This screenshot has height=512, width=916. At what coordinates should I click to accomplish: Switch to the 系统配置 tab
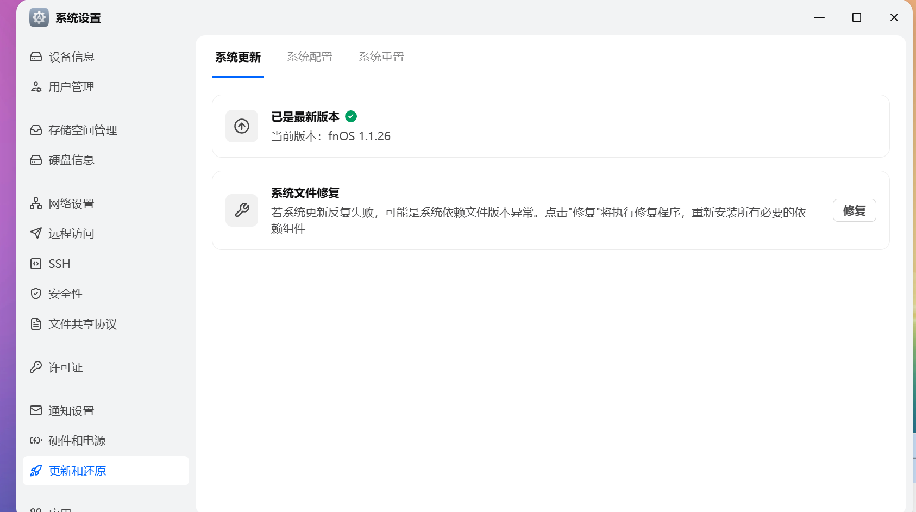coord(310,57)
